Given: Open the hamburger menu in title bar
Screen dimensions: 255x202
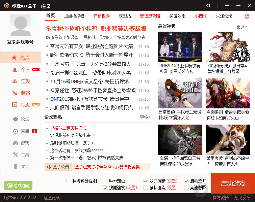Looking at the screenshot, I should coord(227,6).
